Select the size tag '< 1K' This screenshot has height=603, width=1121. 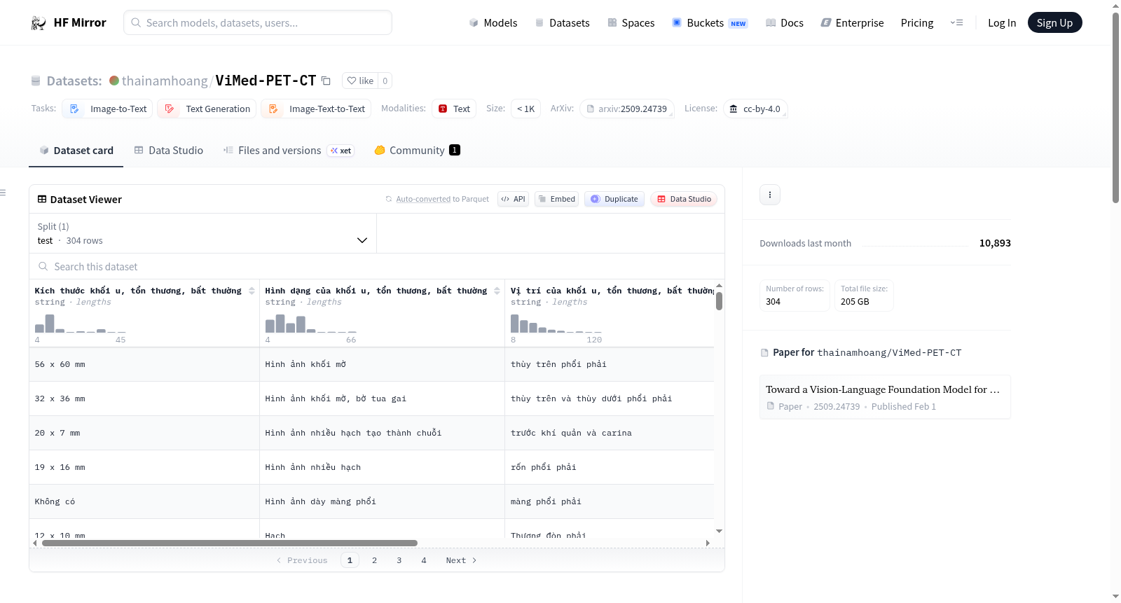pos(525,109)
